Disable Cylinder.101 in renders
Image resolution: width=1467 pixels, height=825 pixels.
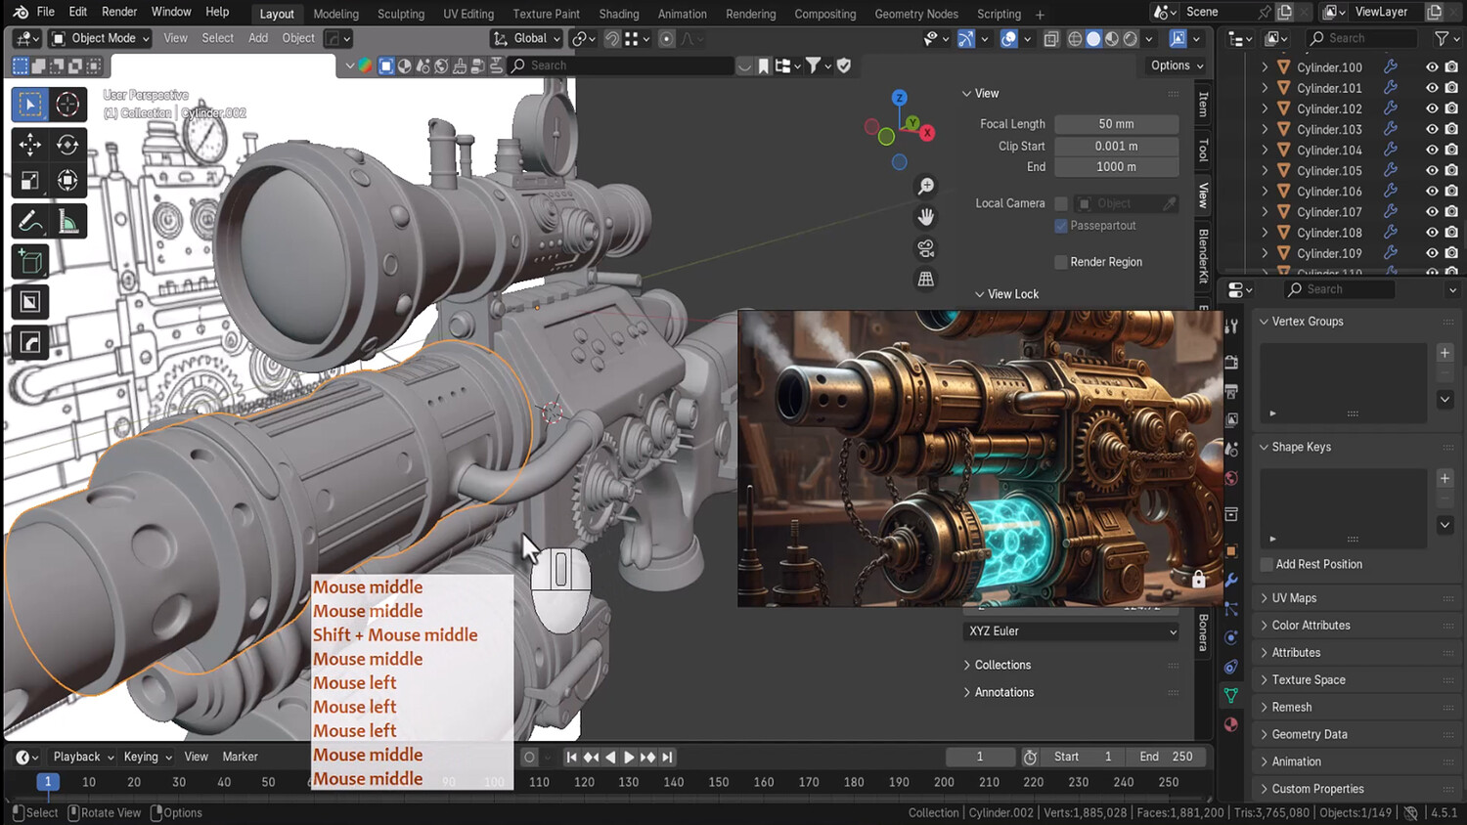coord(1451,88)
